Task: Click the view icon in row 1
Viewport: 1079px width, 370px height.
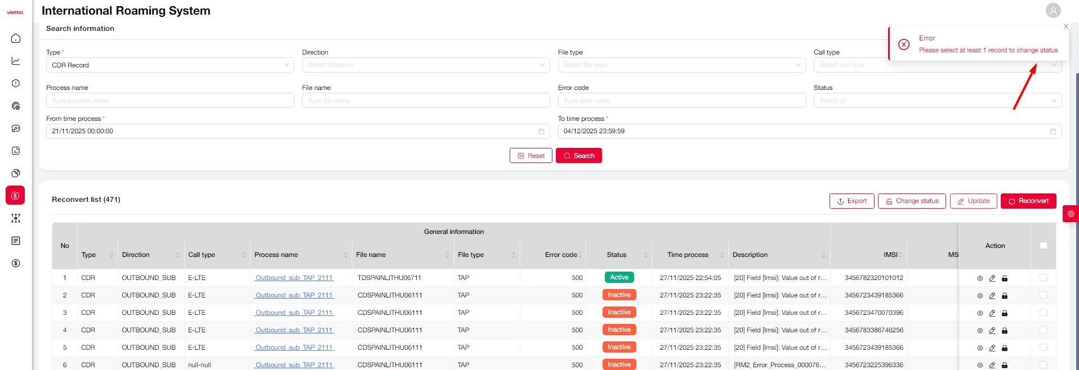Action: pyautogui.click(x=980, y=278)
